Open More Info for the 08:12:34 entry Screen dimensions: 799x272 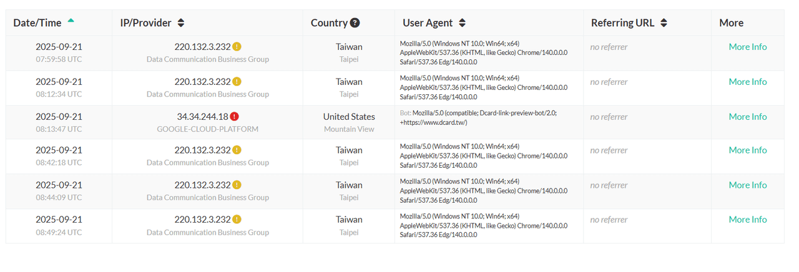click(x=748, y=82)
